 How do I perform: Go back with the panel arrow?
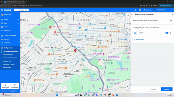point(132,14)
